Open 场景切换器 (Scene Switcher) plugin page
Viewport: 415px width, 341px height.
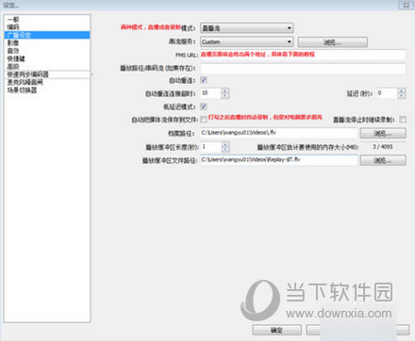point(22,90)
